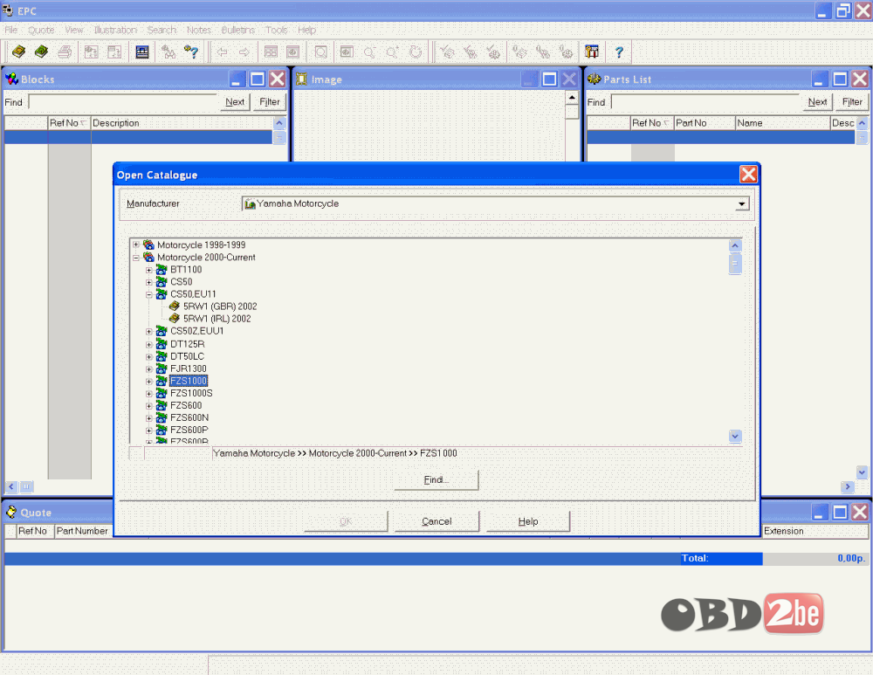
Task: Expand the DT50LC tree node
Action: click(148, 356)
